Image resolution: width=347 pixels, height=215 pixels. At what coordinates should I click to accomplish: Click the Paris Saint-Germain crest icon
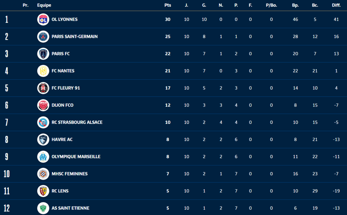point(43,37)
